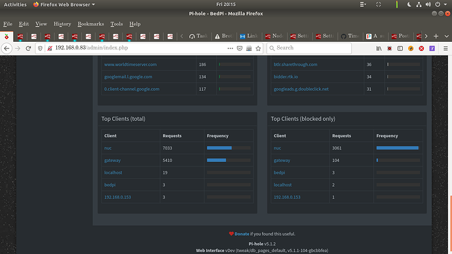Switch to the Task tab

[198, 36]
